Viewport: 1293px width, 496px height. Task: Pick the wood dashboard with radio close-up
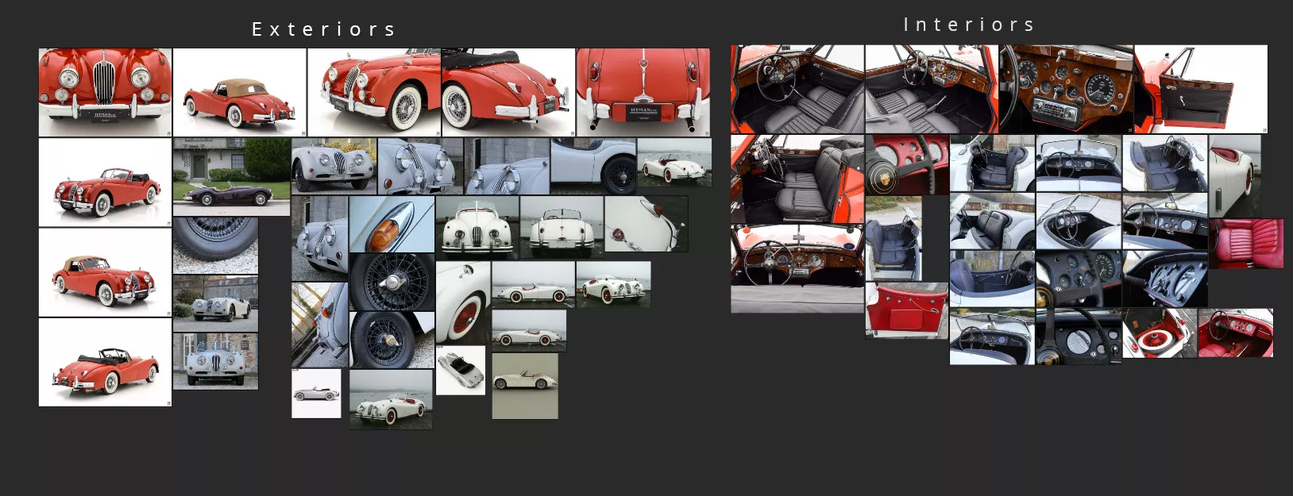pos(1066,89)
